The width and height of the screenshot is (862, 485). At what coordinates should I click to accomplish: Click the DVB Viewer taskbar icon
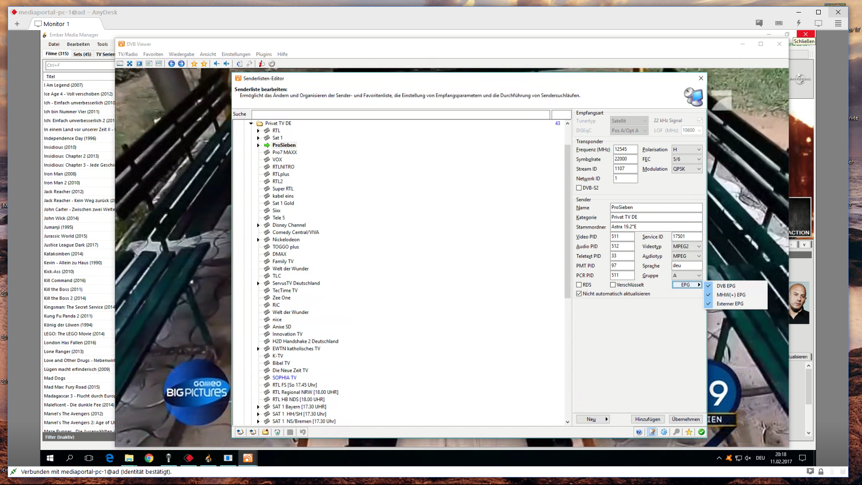(248, 458)
